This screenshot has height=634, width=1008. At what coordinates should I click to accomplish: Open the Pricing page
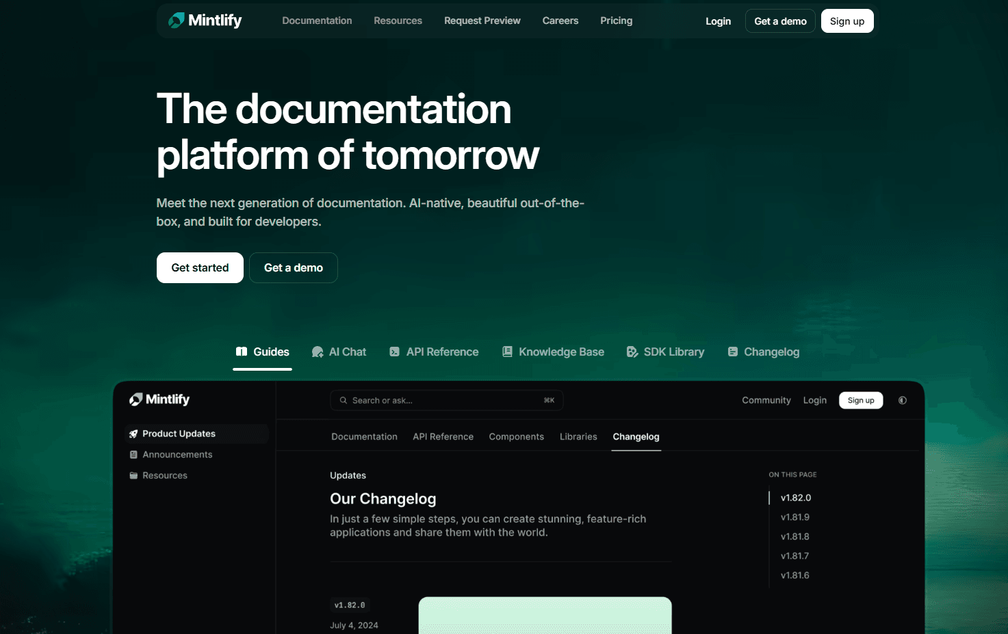(617, 21)
